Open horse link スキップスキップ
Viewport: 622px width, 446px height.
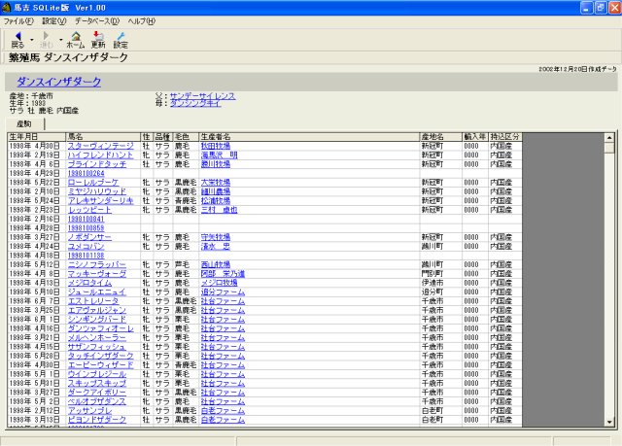click(x=97, y=383)
